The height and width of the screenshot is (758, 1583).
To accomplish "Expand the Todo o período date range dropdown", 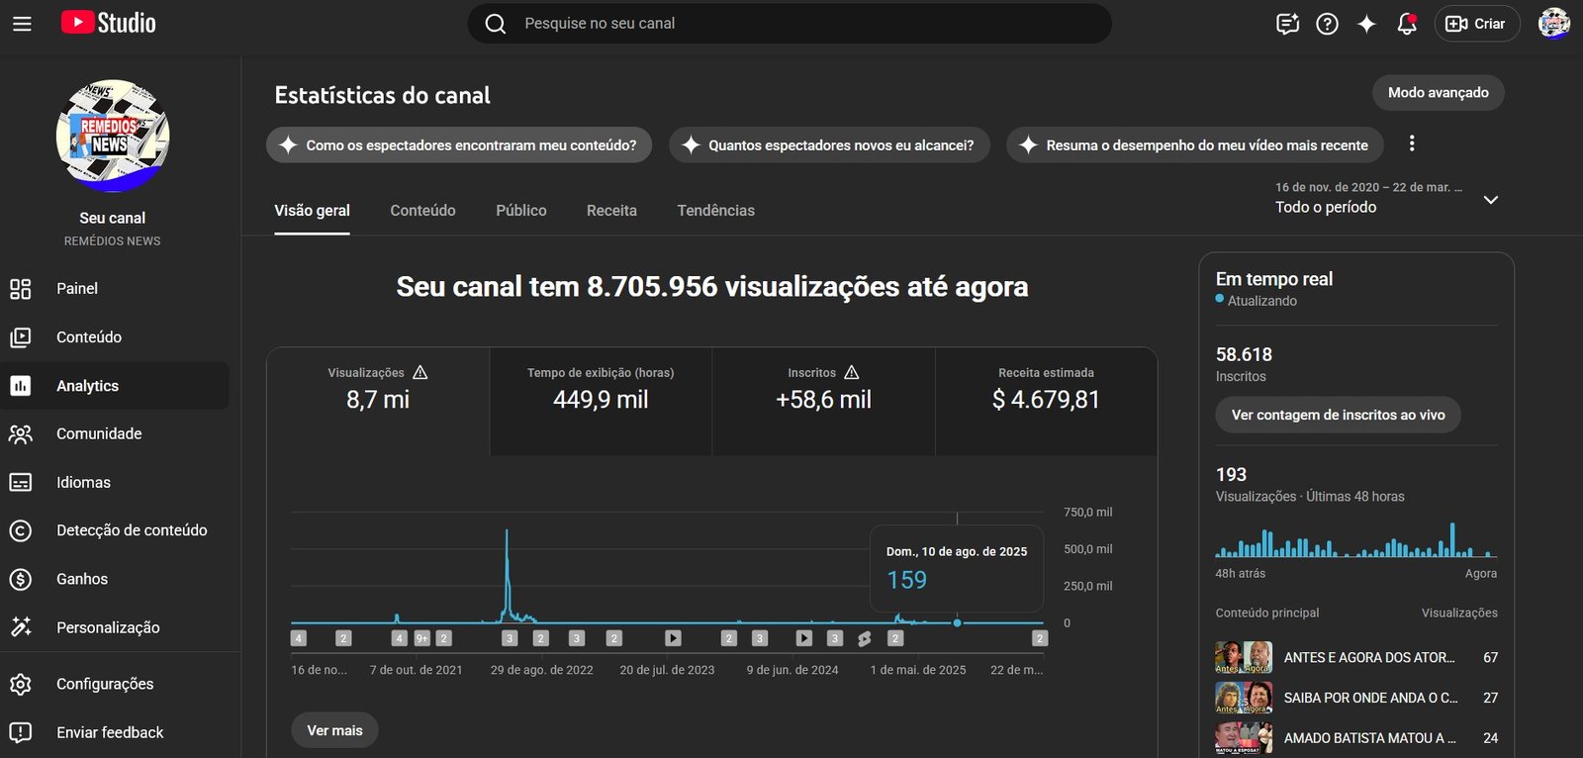I will click(1491, 200).
